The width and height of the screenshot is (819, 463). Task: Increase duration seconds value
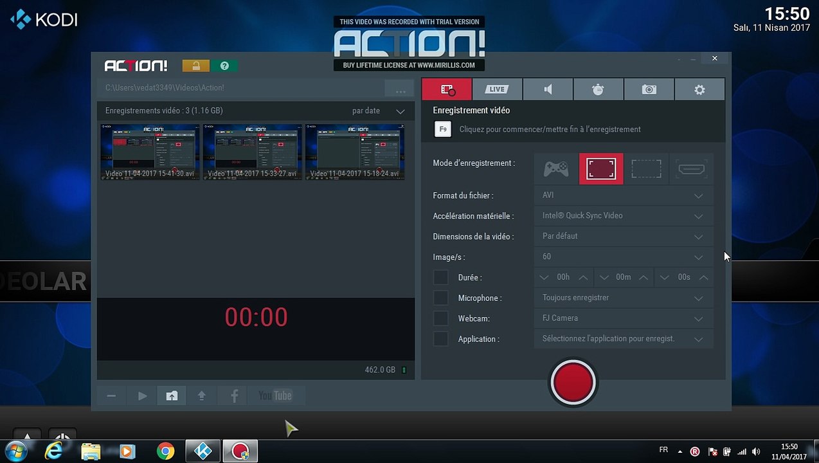click(703, 278)
